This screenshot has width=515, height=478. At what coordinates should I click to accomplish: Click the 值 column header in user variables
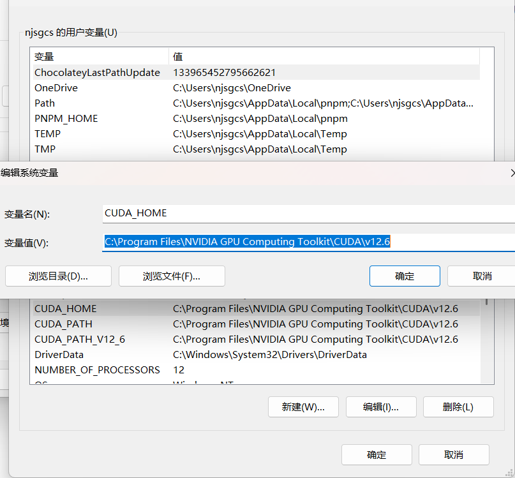[324, 57]
